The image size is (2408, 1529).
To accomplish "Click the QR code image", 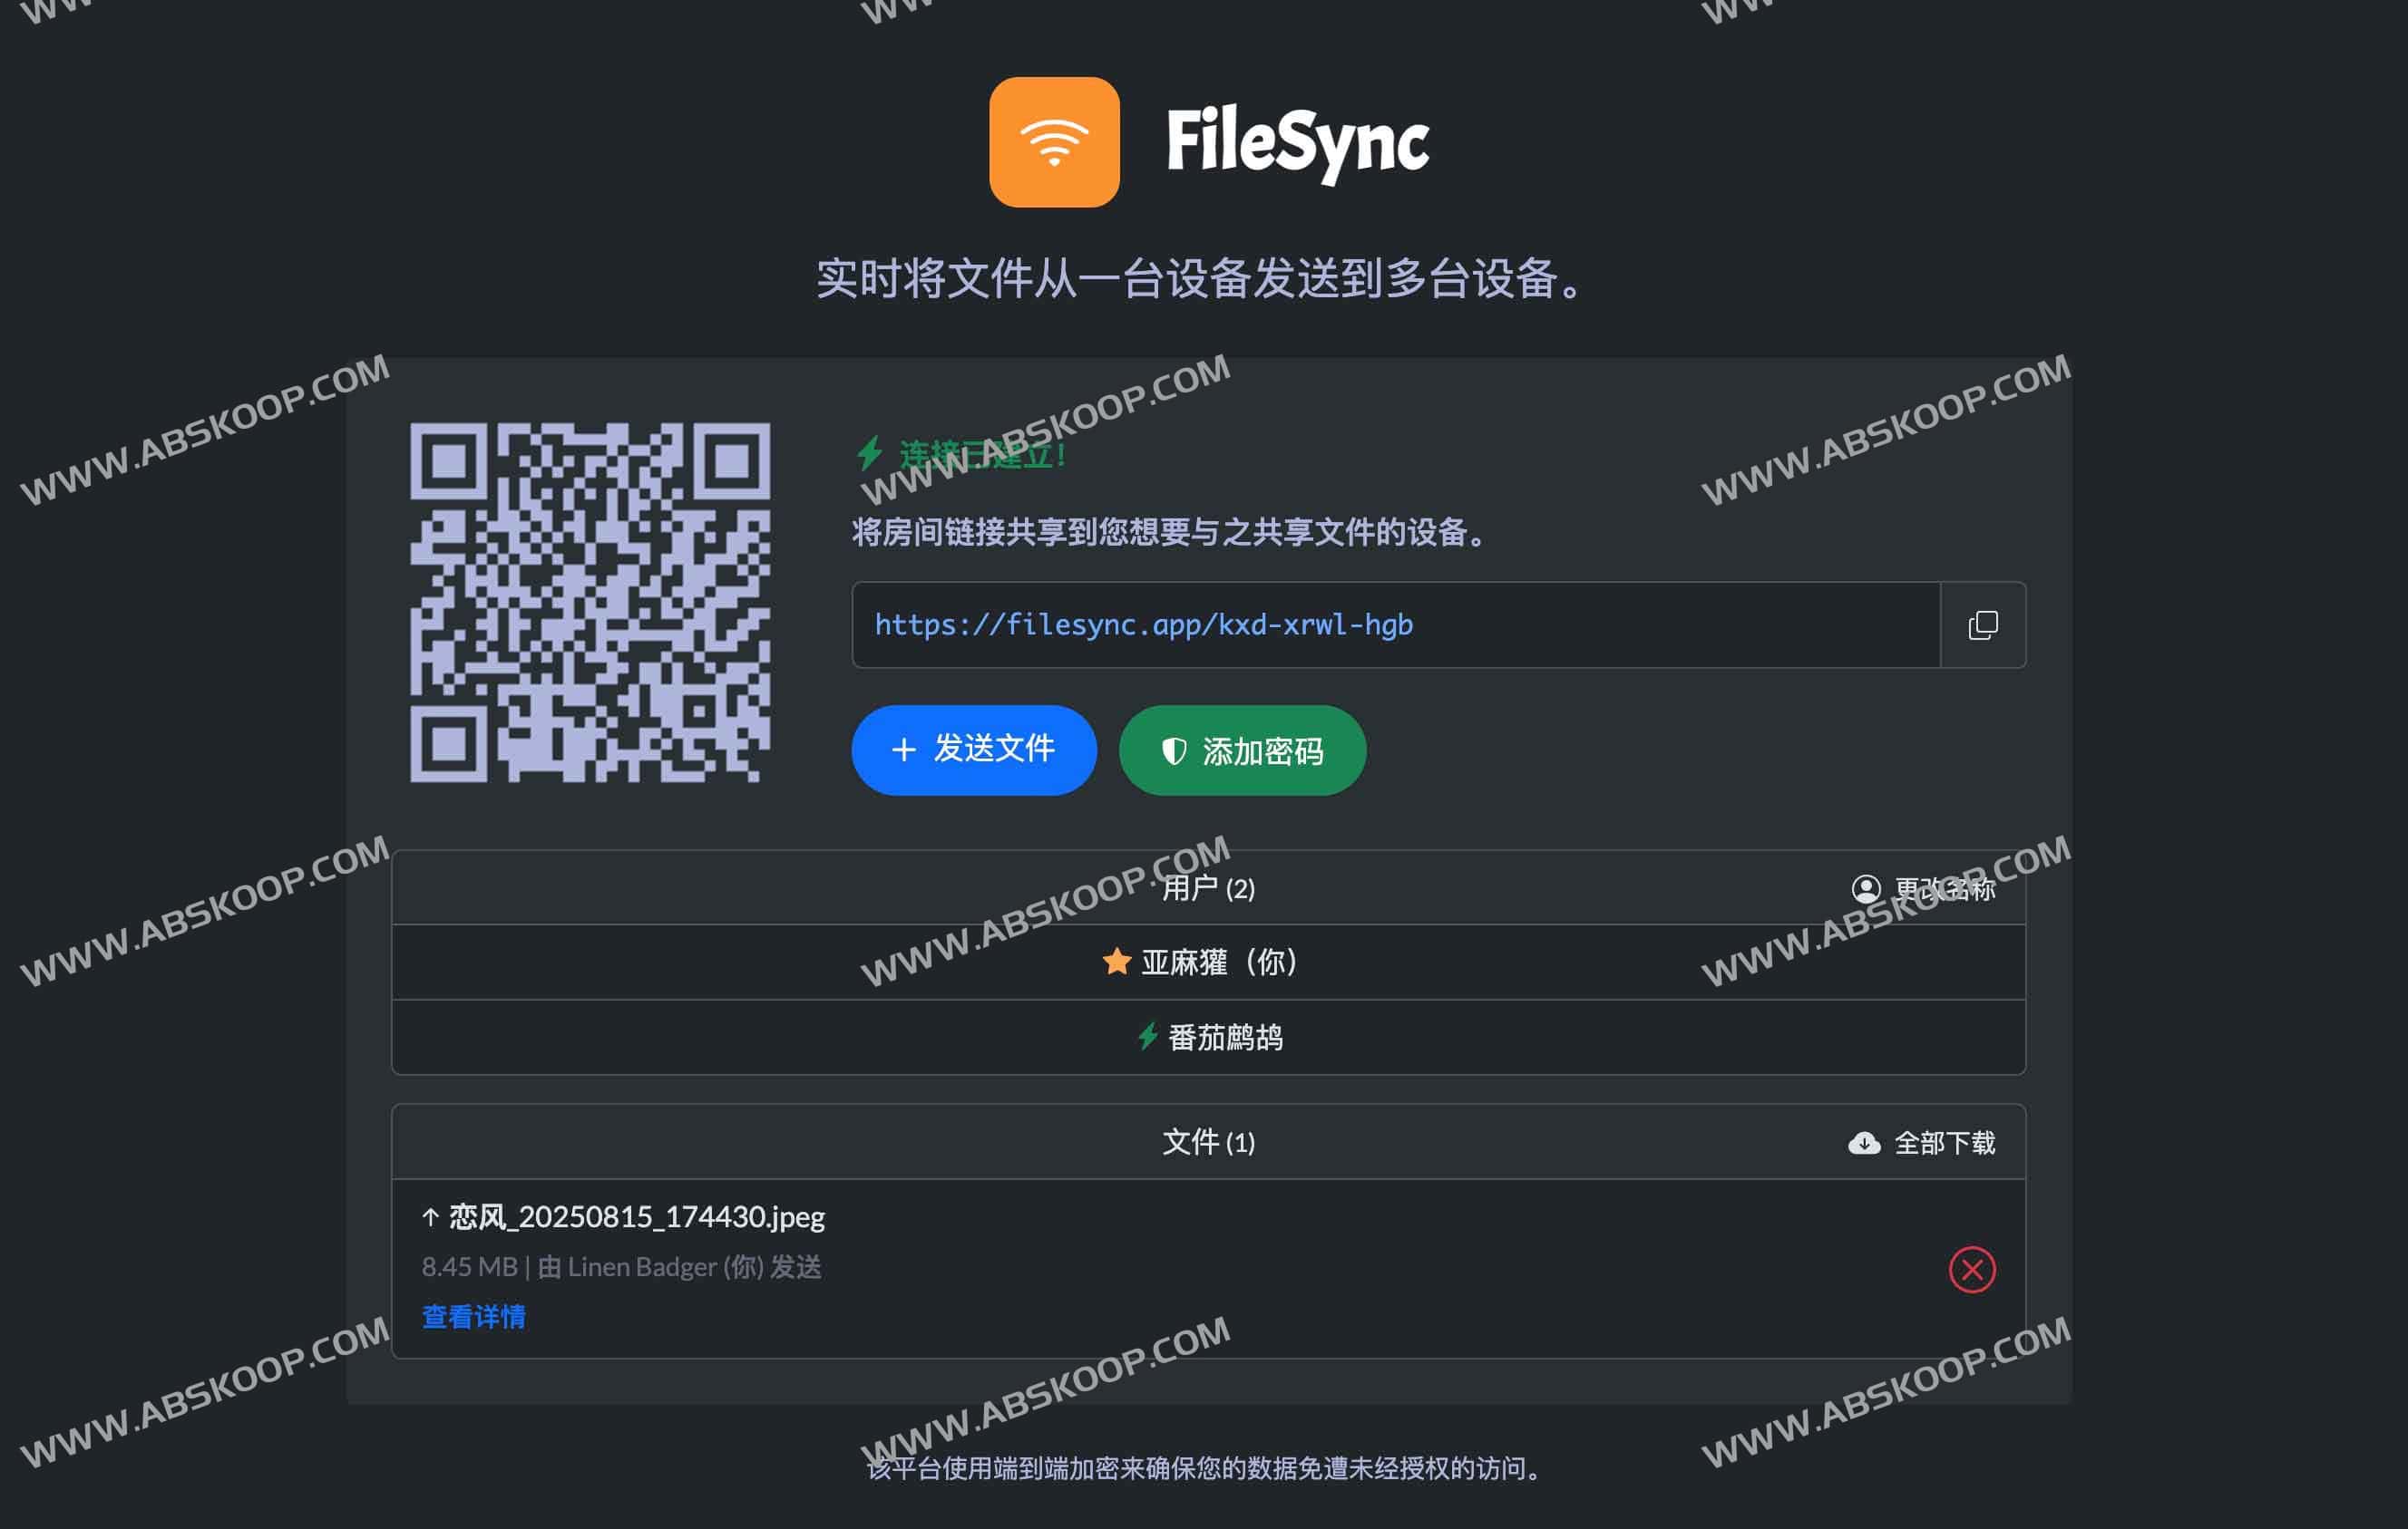I will (590, 602).
